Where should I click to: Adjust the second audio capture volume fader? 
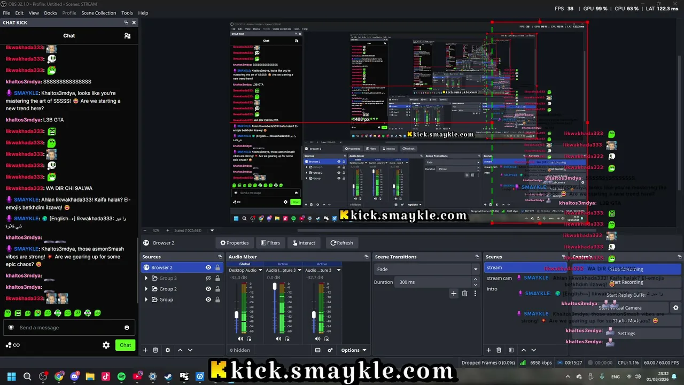click(x=275, y=287)
